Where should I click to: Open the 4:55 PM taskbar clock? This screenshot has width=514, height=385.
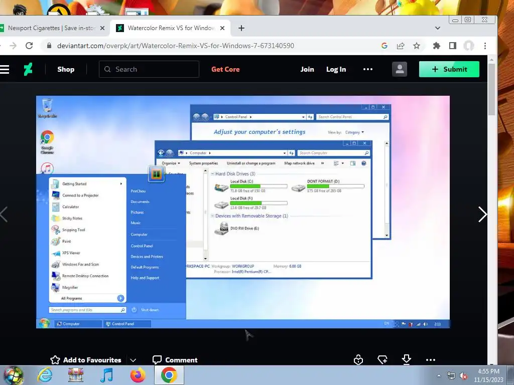click(x=489, y=375)
